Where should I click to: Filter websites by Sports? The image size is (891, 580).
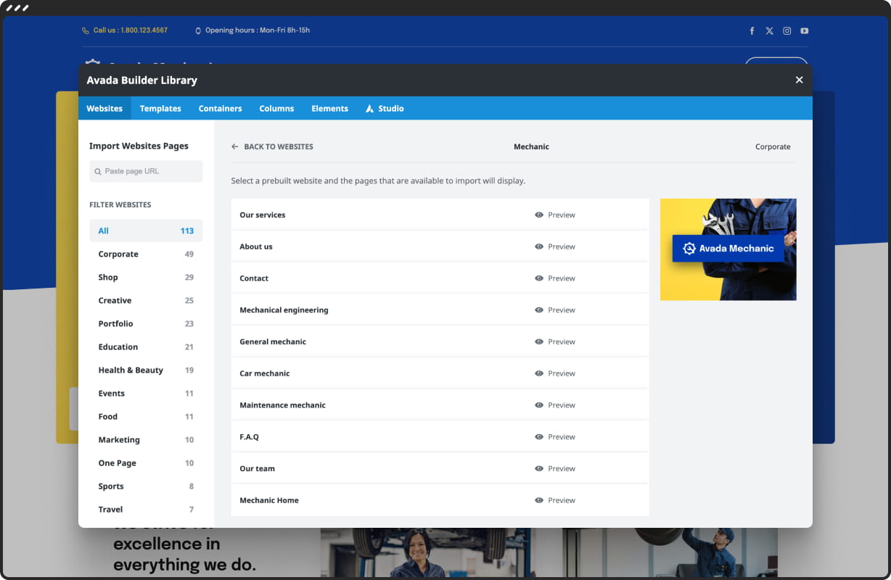(146, 486)
